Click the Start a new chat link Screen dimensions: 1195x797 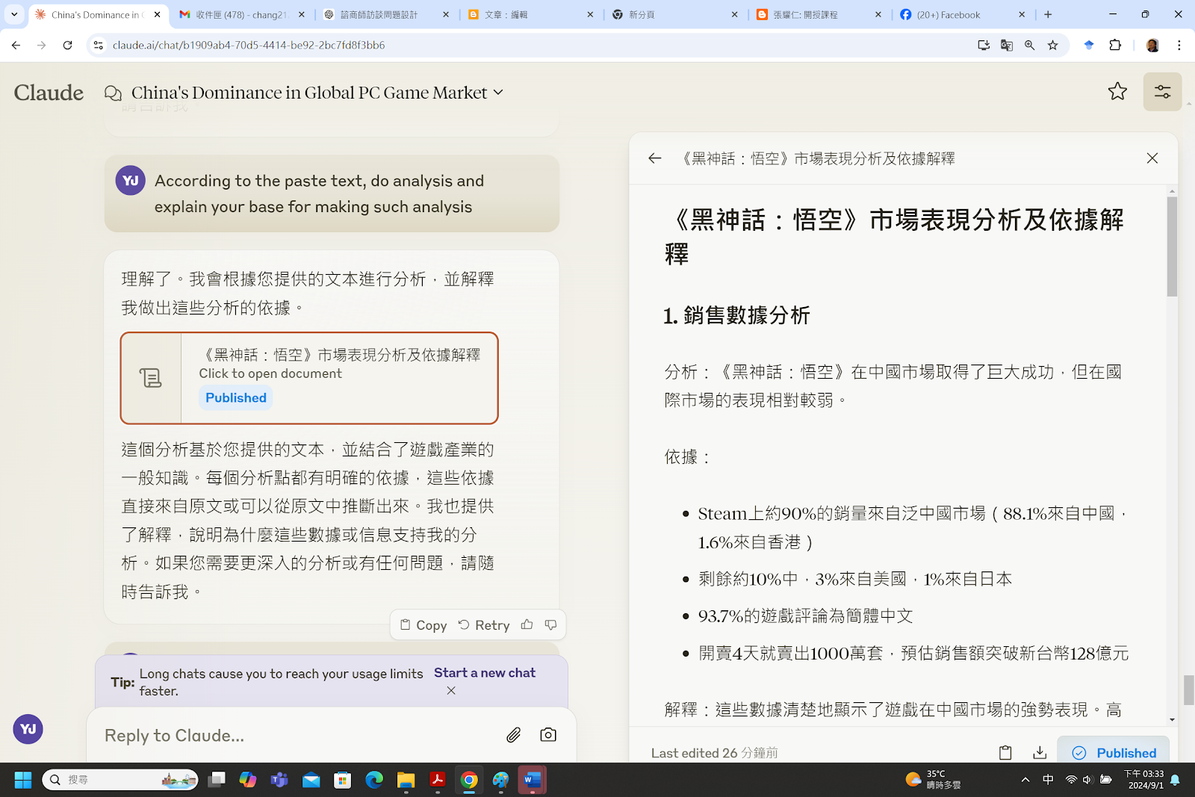[x=485, y=673]
